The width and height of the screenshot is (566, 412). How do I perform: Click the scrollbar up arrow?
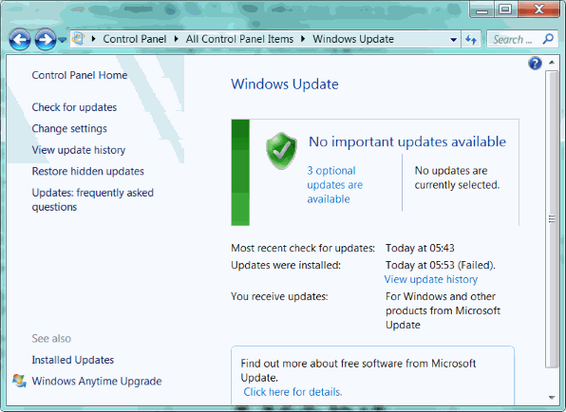[x=552, y=63]
